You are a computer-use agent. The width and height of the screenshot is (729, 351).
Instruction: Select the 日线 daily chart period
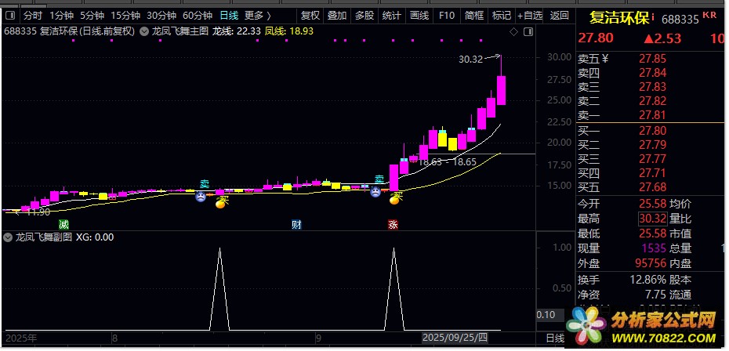tap(229, 16)
